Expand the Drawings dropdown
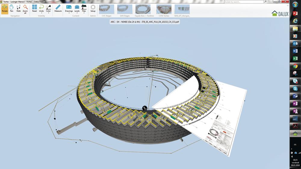 click(x=69, y=9)
